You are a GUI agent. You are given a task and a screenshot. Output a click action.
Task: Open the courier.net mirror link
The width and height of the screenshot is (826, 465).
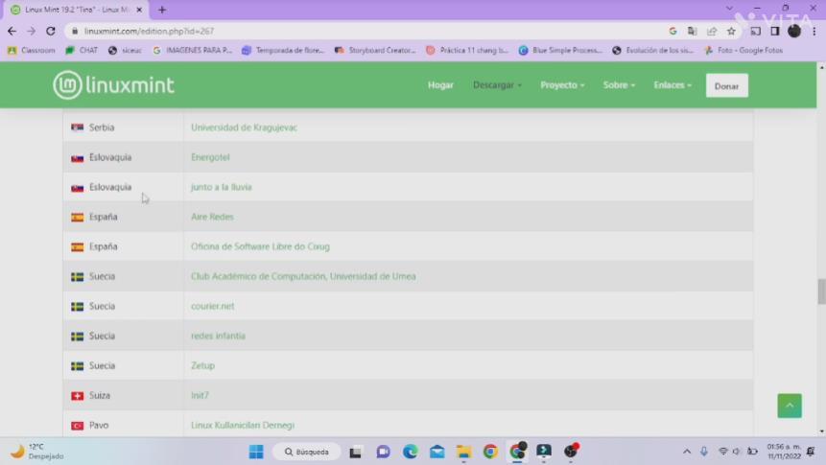coord(212,306)
